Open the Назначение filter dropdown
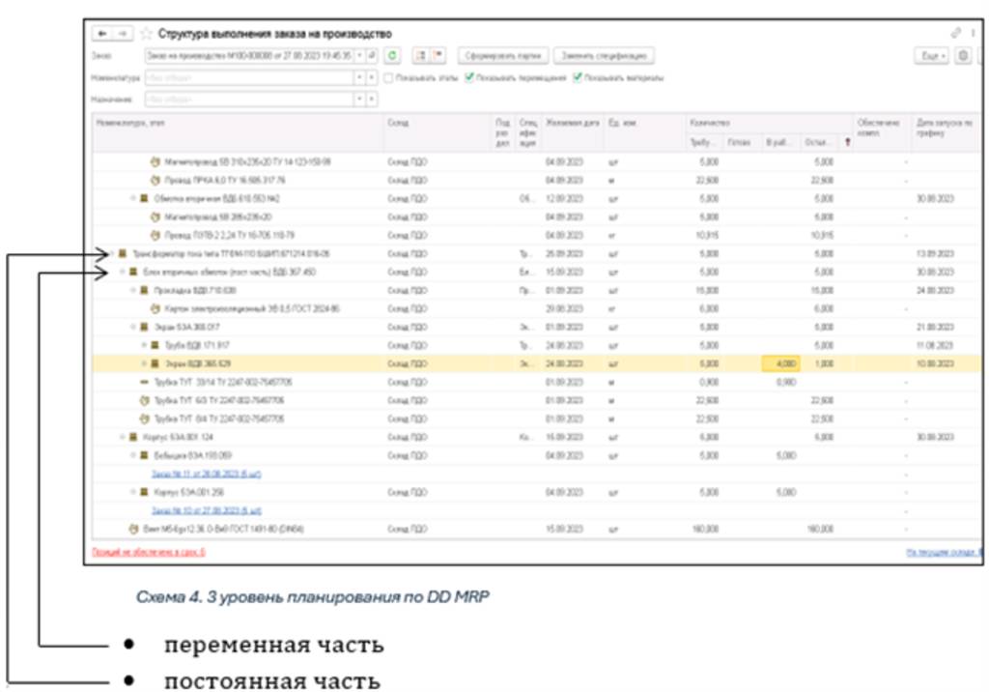This screenshot has height=692, width=989. [x=360, y=99]
